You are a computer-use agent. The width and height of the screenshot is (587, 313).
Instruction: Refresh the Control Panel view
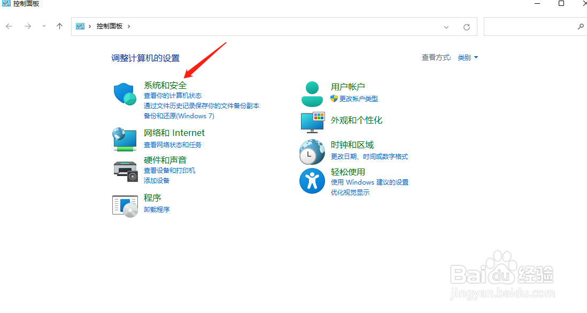[467, 27]
